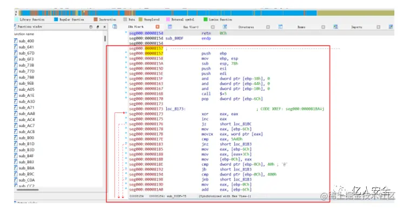Click the Functions window horizontal scrollbar
This screenshot has width=403, height=208.
point(28,190)
